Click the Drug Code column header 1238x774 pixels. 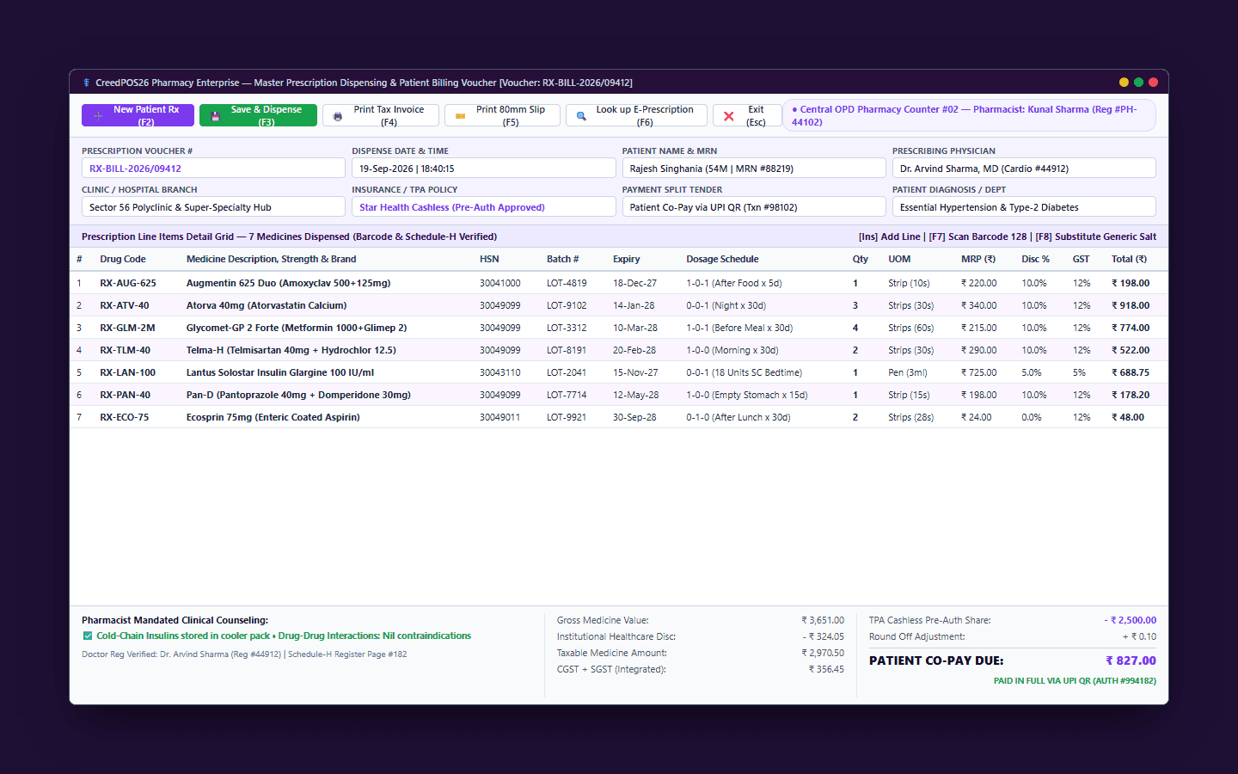click(123, 259)
